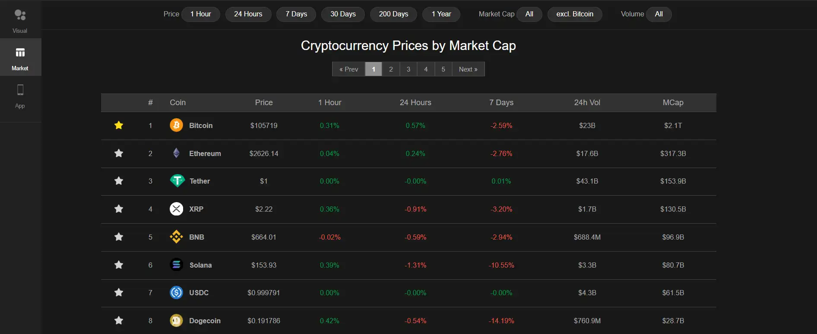Click the Tether coin logo

(177, 181)
